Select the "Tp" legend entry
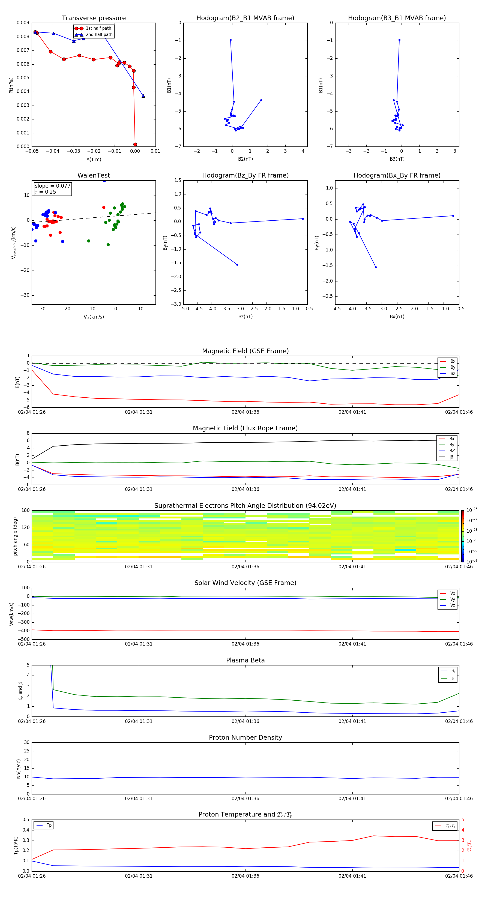 (x=44, y=825)
